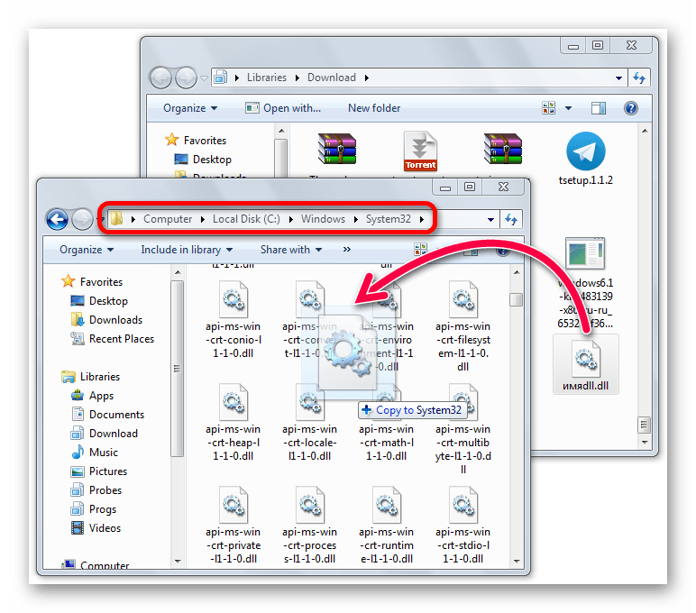Viewport: 696px width, 613px height.
Task: Select api-ms-win-crt-heap-l1-1-0.dll file
Action: click(233, 423)
